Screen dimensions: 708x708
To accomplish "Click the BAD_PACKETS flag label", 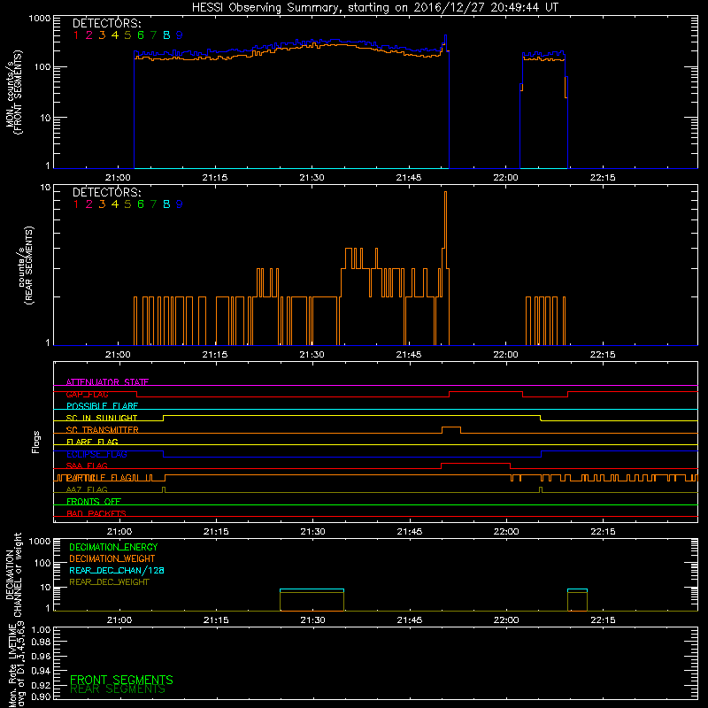I will point(96,513).
